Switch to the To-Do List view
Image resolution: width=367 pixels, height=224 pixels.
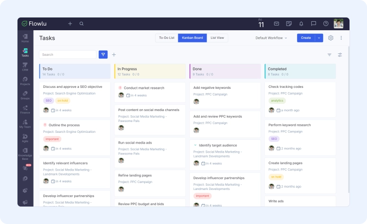tap(166, 38)
